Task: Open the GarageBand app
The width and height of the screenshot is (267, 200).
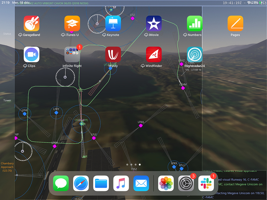Action: tap(31, 23)
